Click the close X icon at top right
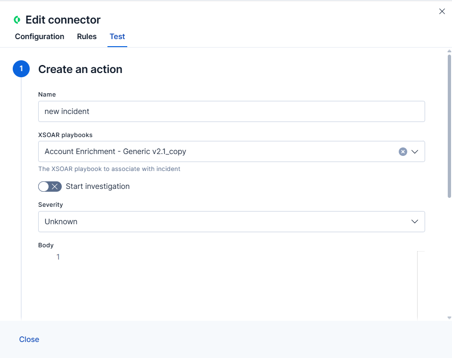 (x=442, y=11)
